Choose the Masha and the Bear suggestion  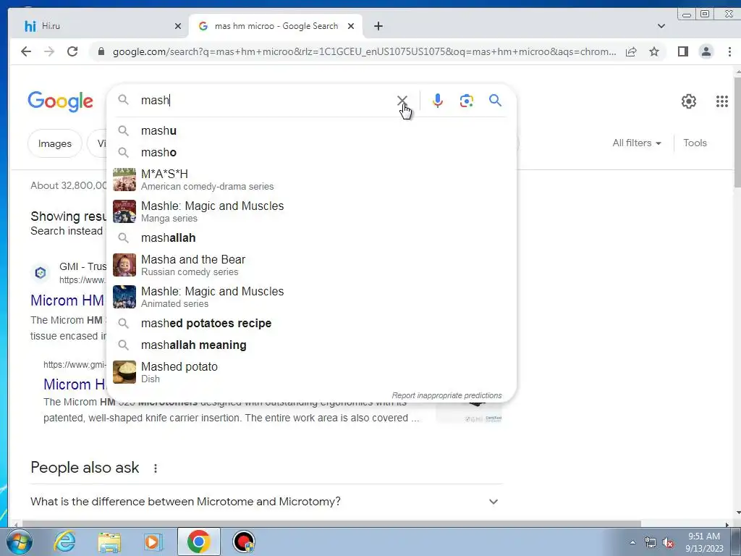(311, 265)
